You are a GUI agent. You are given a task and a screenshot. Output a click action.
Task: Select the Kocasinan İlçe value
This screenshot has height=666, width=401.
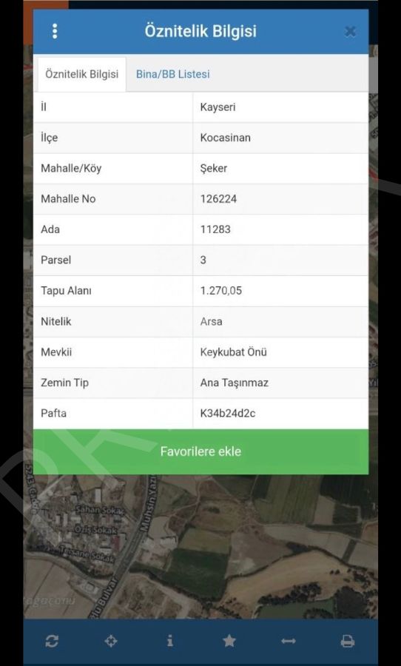[x=225, y=138]
